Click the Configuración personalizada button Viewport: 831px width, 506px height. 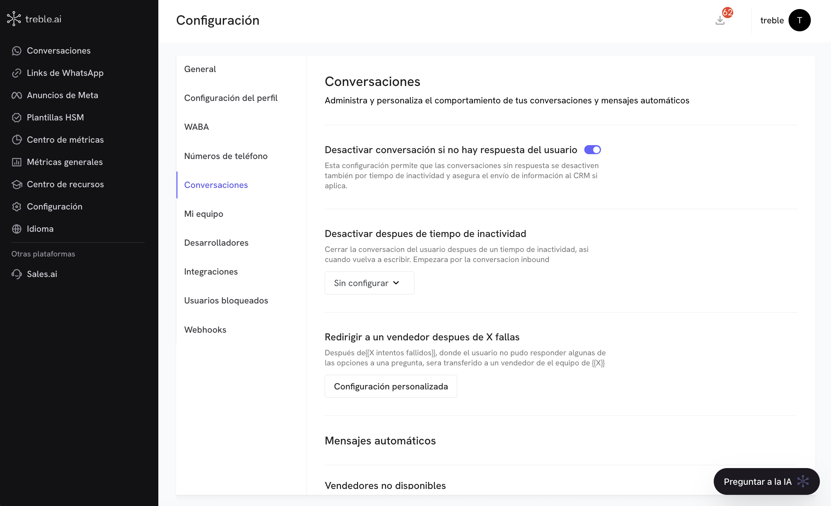point(390,386)
